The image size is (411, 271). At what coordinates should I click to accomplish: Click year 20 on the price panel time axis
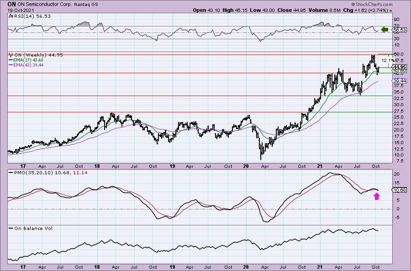246,166
